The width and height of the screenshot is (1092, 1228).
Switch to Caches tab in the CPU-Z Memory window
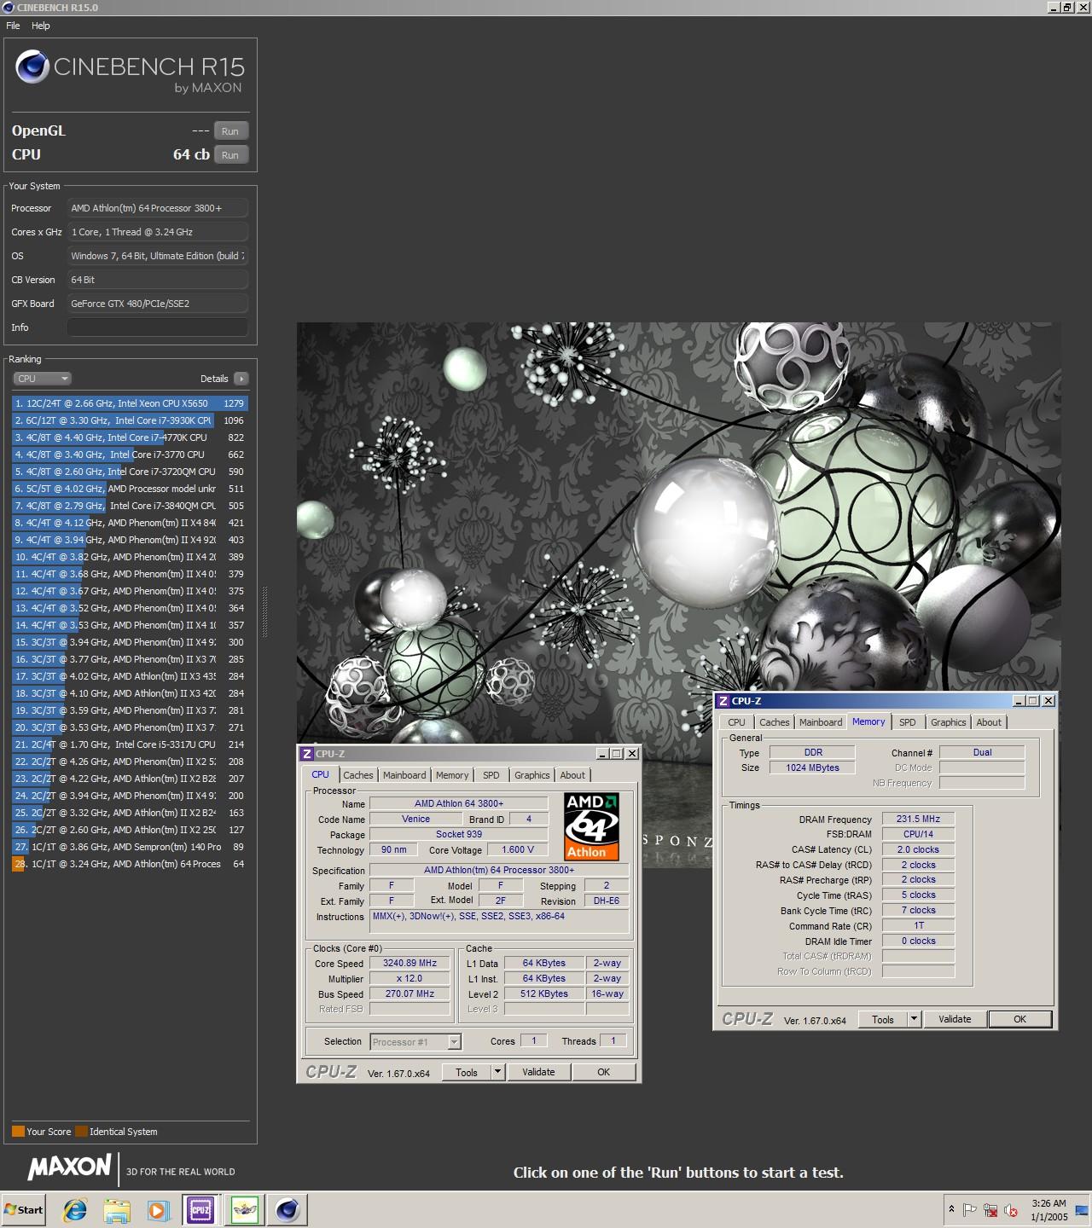coord(775,722)
